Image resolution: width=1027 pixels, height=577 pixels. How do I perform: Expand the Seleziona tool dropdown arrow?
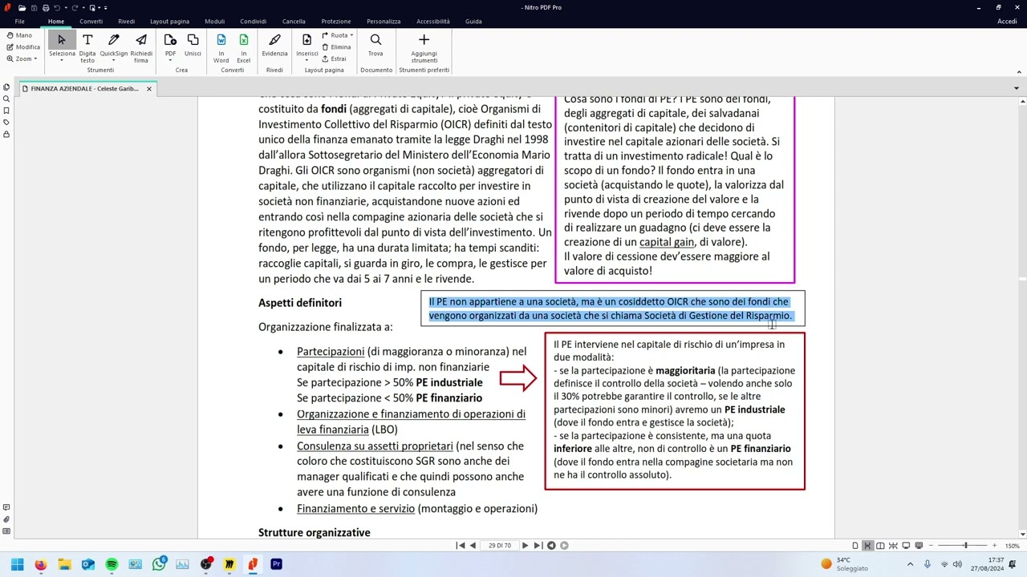62,60
